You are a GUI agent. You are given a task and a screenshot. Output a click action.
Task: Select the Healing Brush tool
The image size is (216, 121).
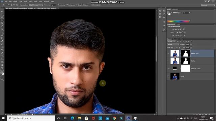coord(2,29)
